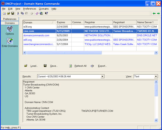This screenshot has height=130, width=162.
Task: Click the Export... button
Action: click(x=103, y=66)
